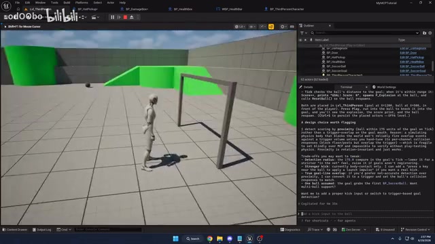The width and height of the screenshot is (435, 244).
Task: Open the Zen Server status menu
Action: tap(353, 230)
